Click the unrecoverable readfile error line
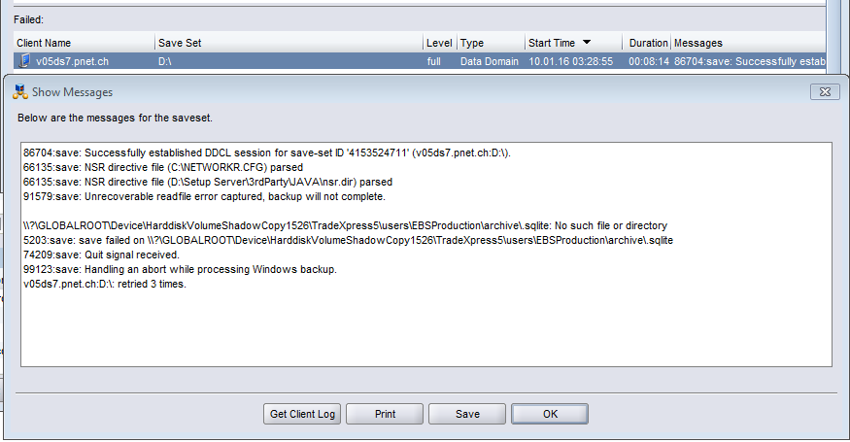The image size is (850, 442). point(204,196)
